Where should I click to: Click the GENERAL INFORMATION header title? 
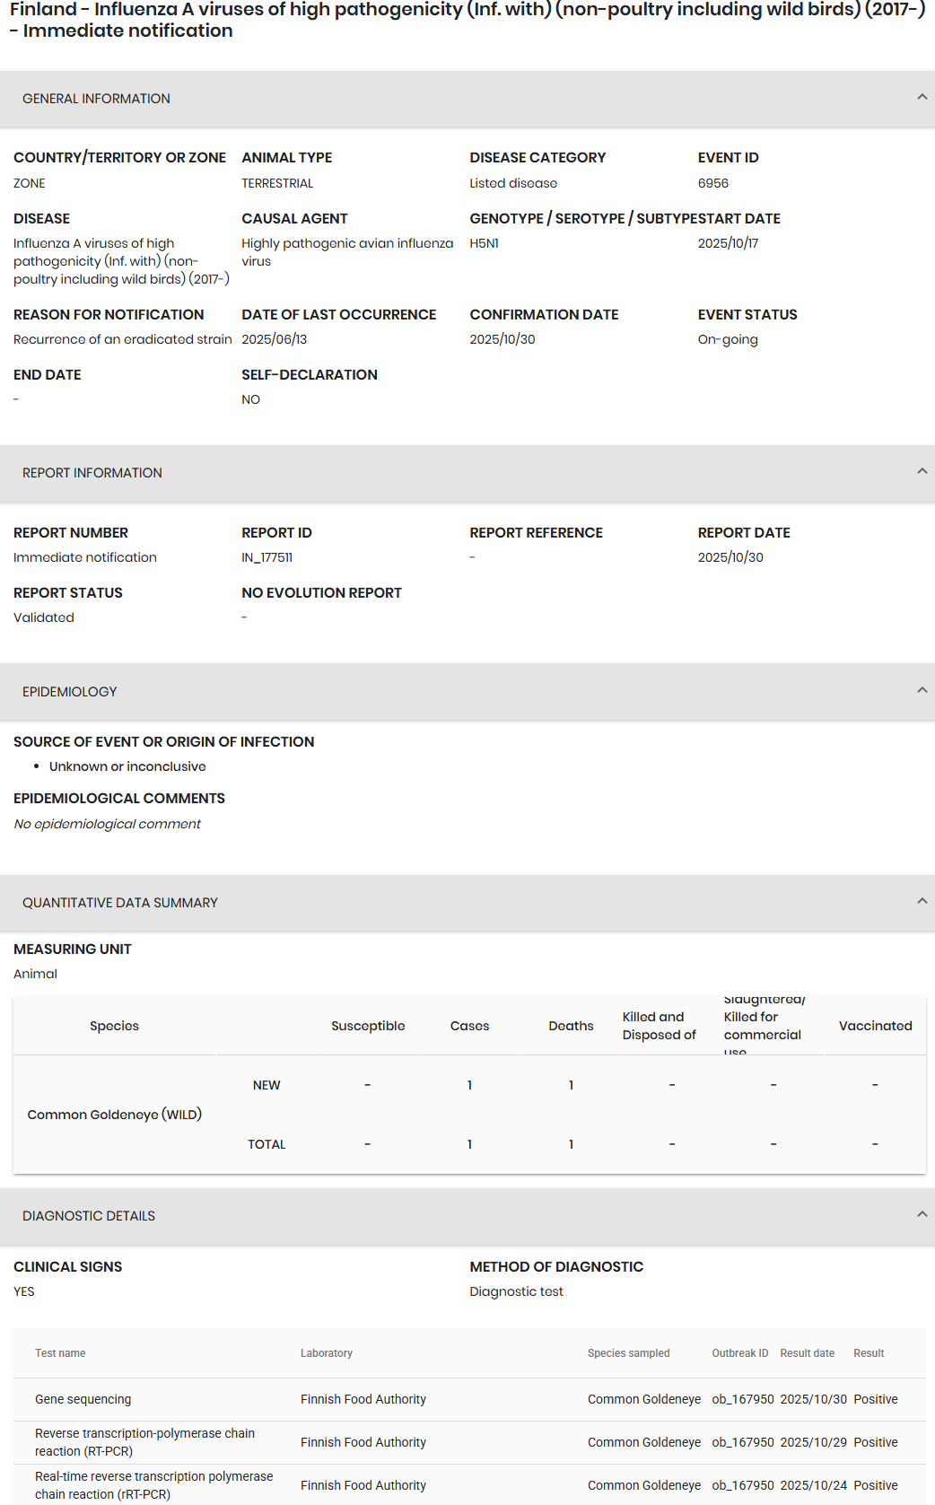tap(96, 99)
